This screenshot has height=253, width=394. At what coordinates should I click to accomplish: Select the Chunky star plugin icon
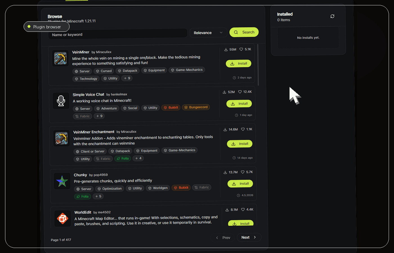(x=62, y=181)
